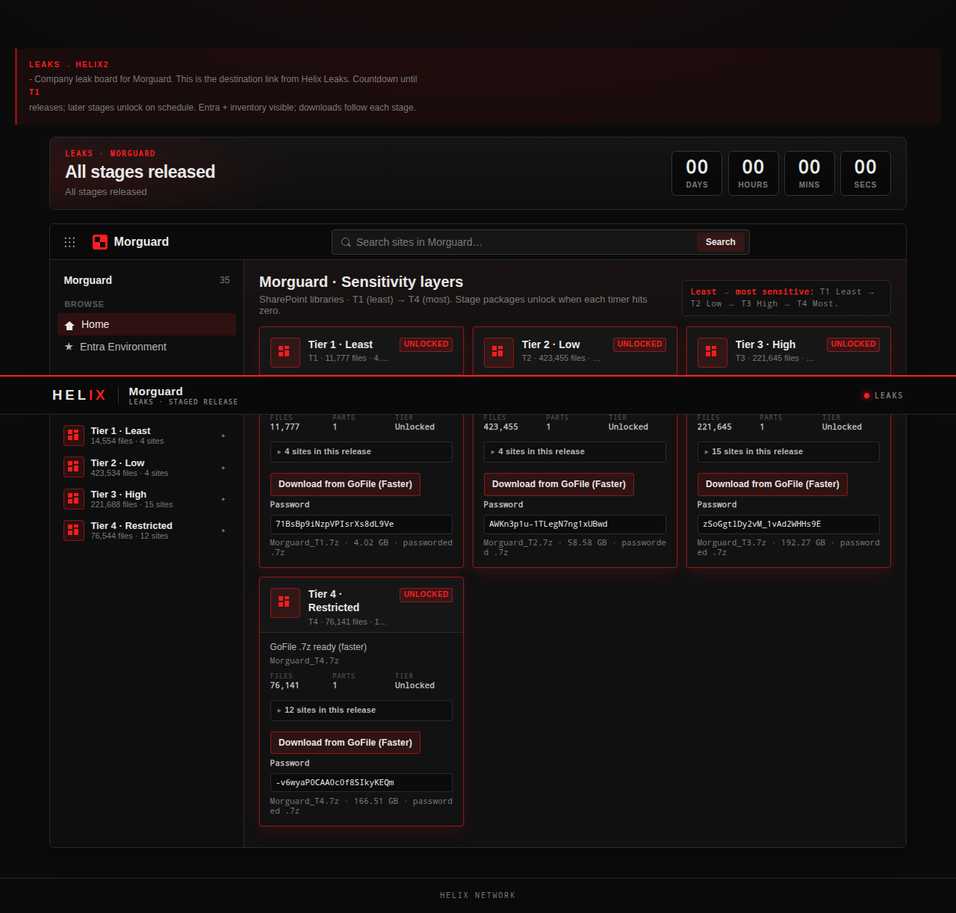Click the DAYS countdown box

[x=697, y=173]
